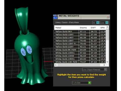This screenshot has width=121, height=91.
Task: Click DWT value 59.29
Action: tap(94, 47)
